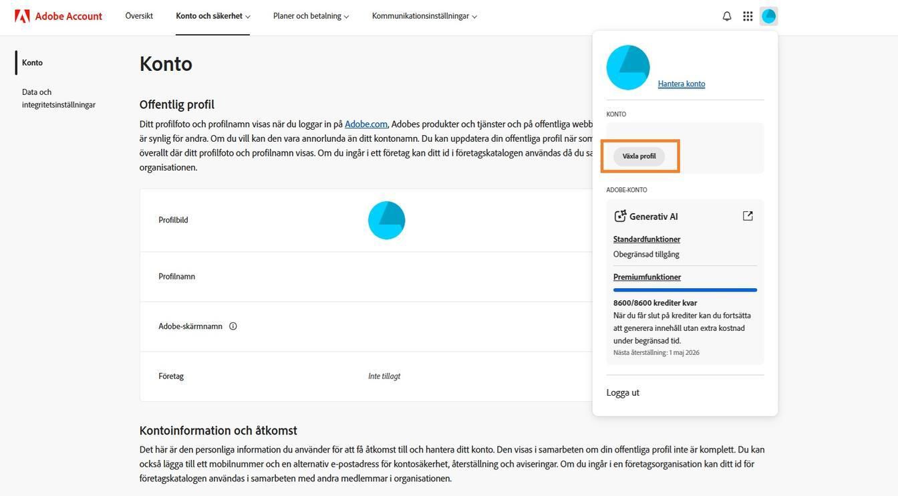Screen dimensions: 898x496
Task: Open the Premiumfunktioner link
Action: click(x=647, y=277)
